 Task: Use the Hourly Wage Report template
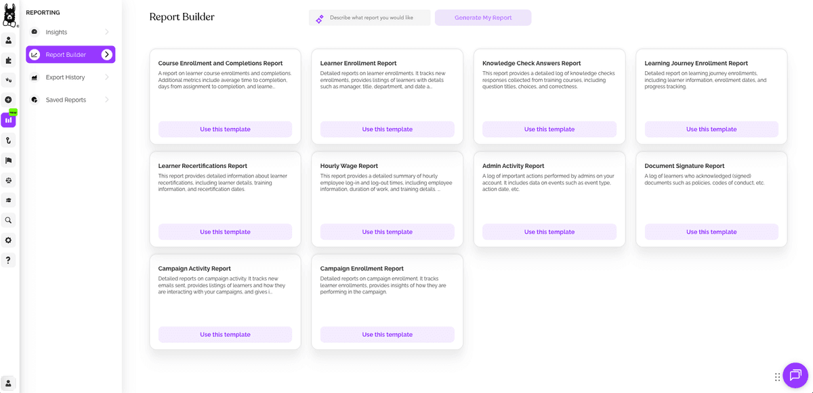pos(387,232)
